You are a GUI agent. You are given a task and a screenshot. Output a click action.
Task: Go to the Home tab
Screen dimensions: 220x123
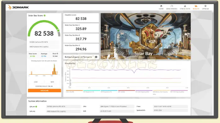pos(161,7)
